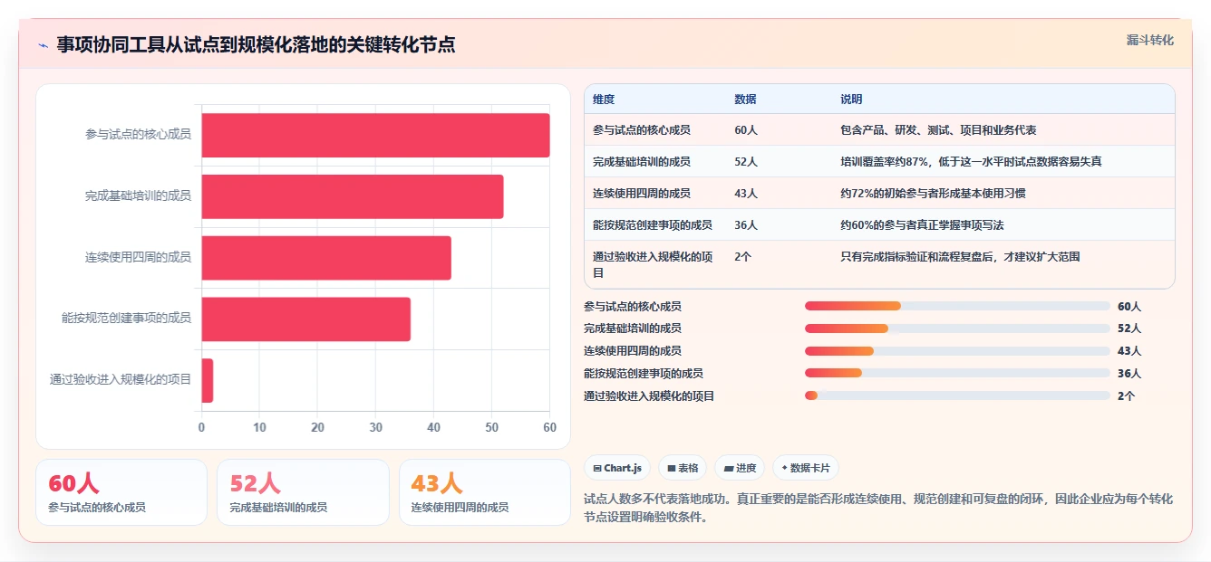Viewport: 1211px width, 562px height.
Task: Click the 2个 value beside the progress bar
Action: (x=1126, y=395)
